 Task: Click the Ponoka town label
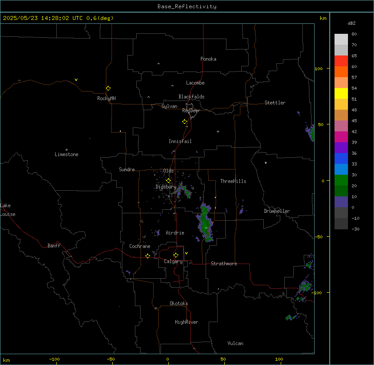point(208,59)
